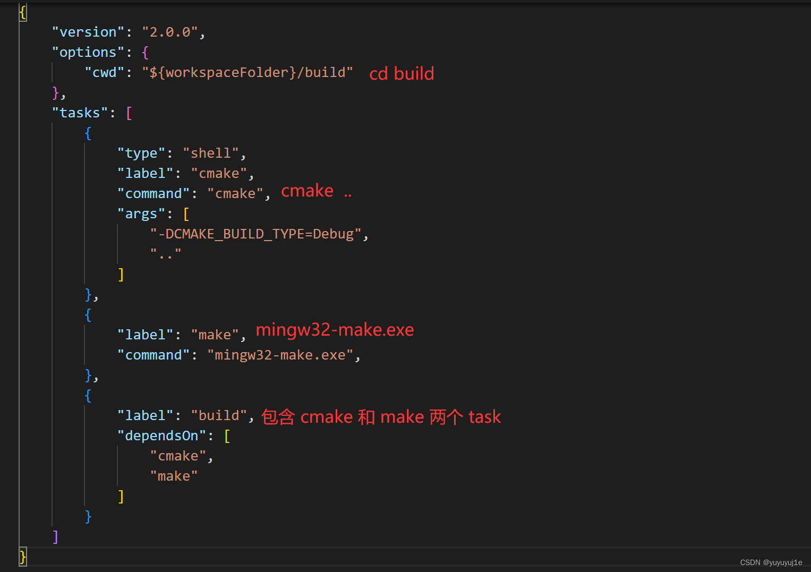Viewport: 811px width, 572px height.
Task: Click the "build" label value
Action: click(219, 415)
